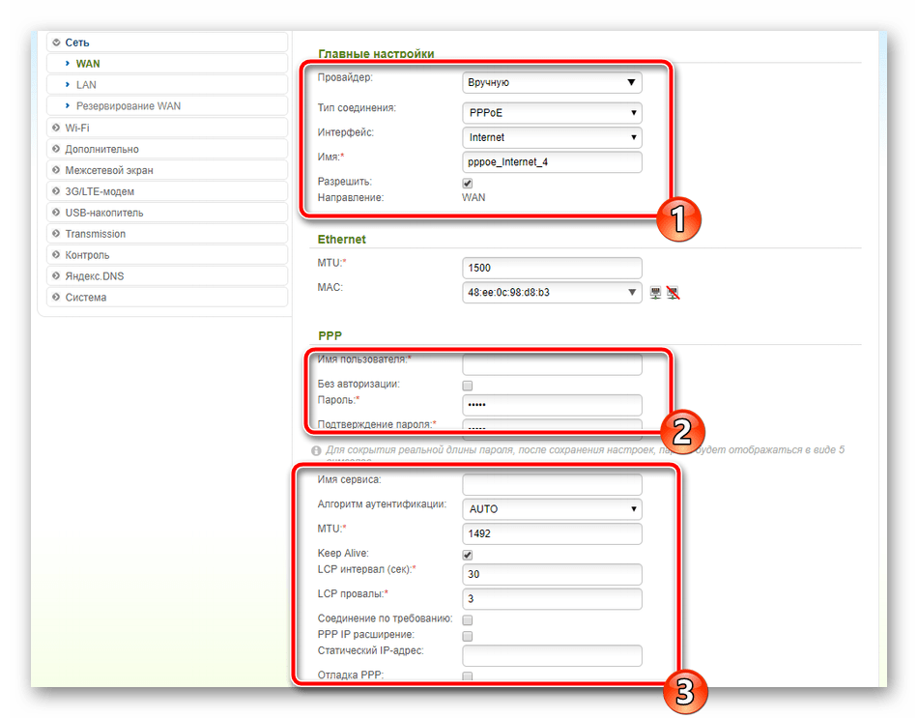Viewport: 918px width, 718px height.
Task: Open the 3G/LTE-модем menu section
Action: 167,191
